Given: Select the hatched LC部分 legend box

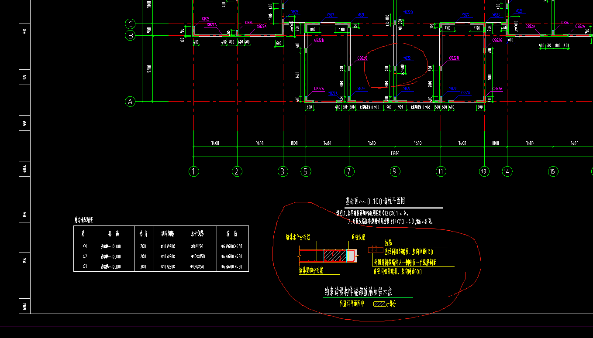Looking at the screenshot, I should pos(378,304).
